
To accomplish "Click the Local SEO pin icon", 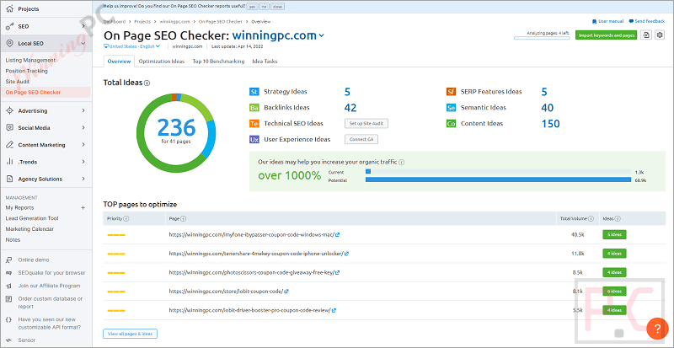I will coord(9,44).
